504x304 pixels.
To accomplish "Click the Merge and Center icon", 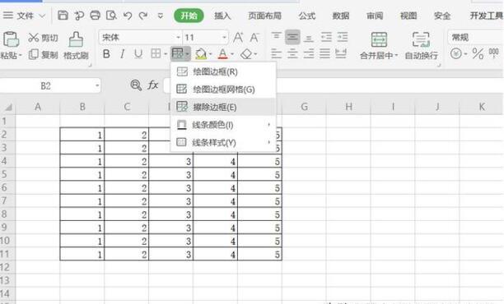I will pos(379,39).
